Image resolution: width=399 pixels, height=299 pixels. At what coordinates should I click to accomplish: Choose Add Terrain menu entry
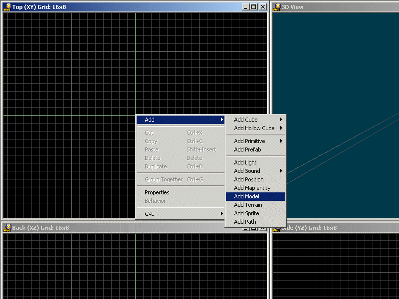pyautogui.click(x=255, y=205)
